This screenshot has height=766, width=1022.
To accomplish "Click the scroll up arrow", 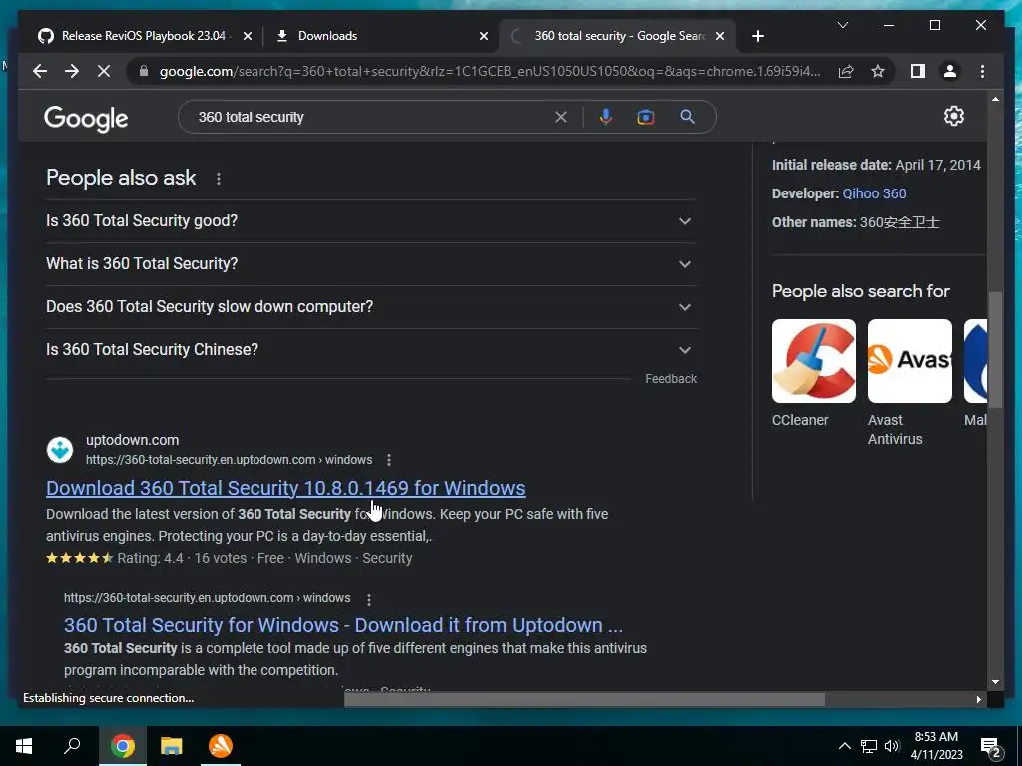I will click(x=995, y=99).
